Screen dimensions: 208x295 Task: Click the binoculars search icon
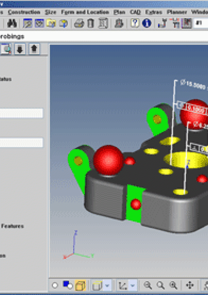point(12,24)
